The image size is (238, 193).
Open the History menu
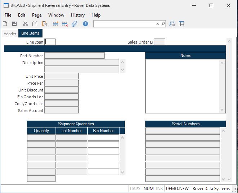[78, 15]
